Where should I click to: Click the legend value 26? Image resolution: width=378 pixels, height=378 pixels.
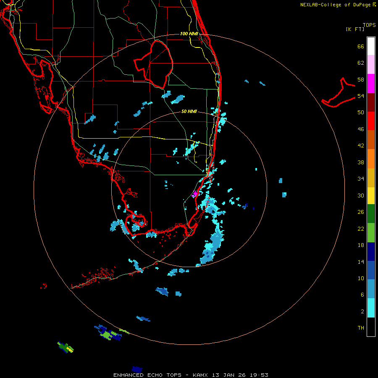coord(361,212)
